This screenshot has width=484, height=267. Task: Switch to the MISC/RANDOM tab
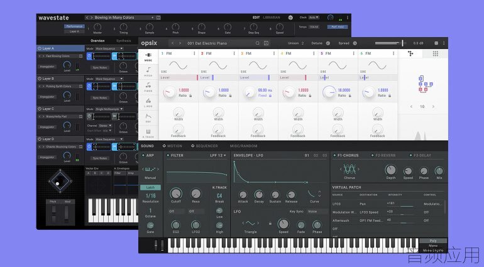(243, 146)
